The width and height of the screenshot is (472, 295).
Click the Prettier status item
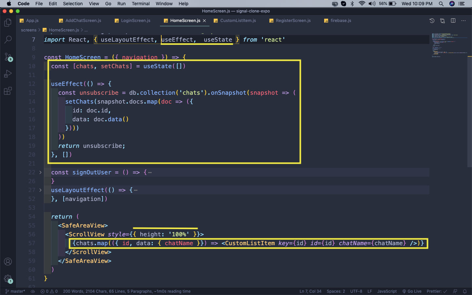[x=437, y=291]
